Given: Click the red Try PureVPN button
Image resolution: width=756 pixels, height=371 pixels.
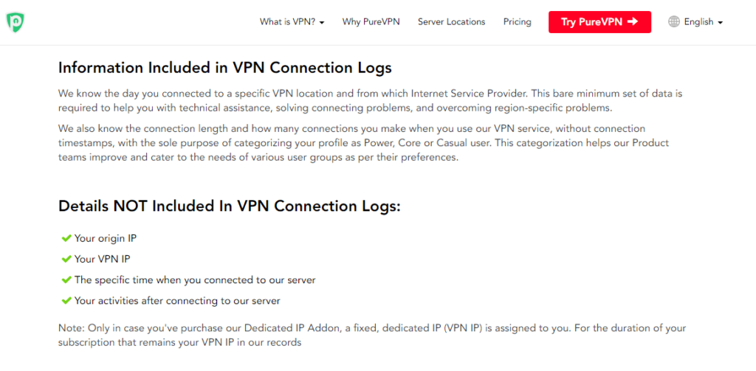Looking at the screenshot, I should coord(599,21).
